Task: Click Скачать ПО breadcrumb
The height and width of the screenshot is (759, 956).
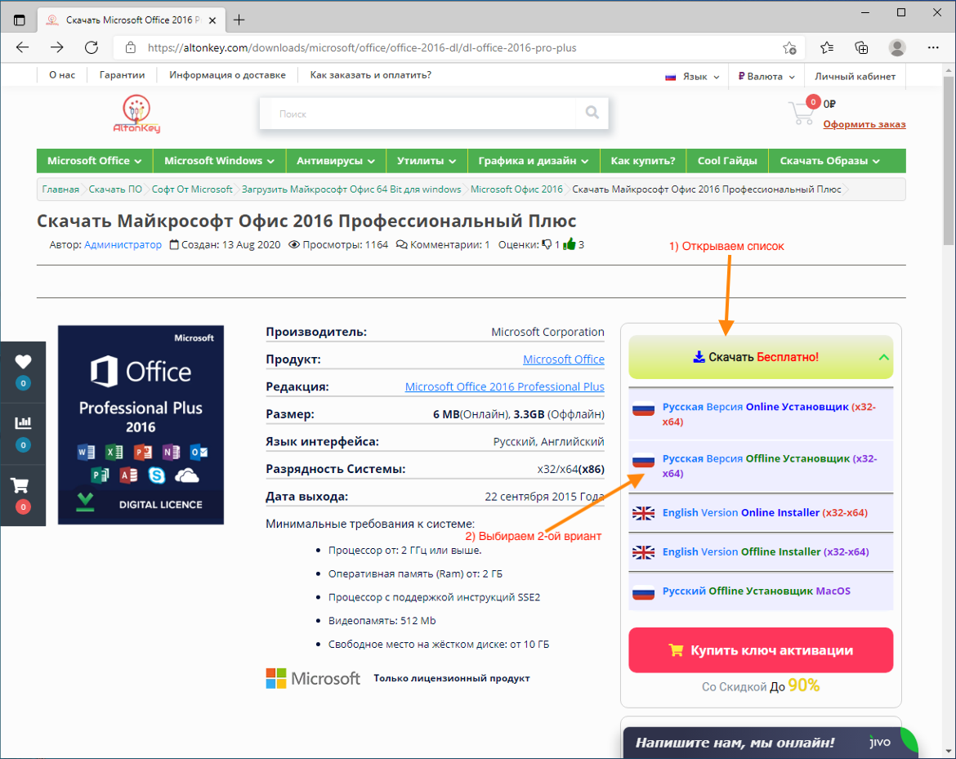Action: (115, 189)
